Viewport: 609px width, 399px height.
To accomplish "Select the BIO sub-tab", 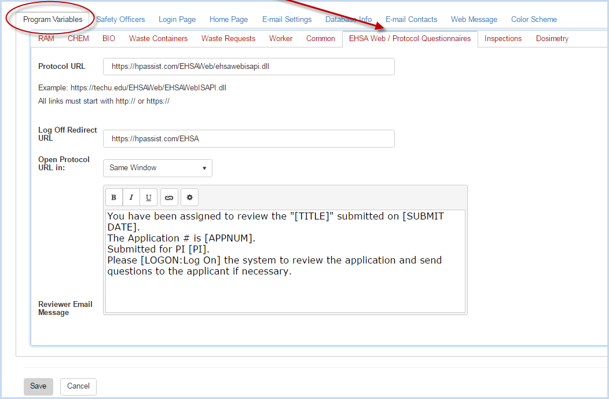I will click(109, 38).
